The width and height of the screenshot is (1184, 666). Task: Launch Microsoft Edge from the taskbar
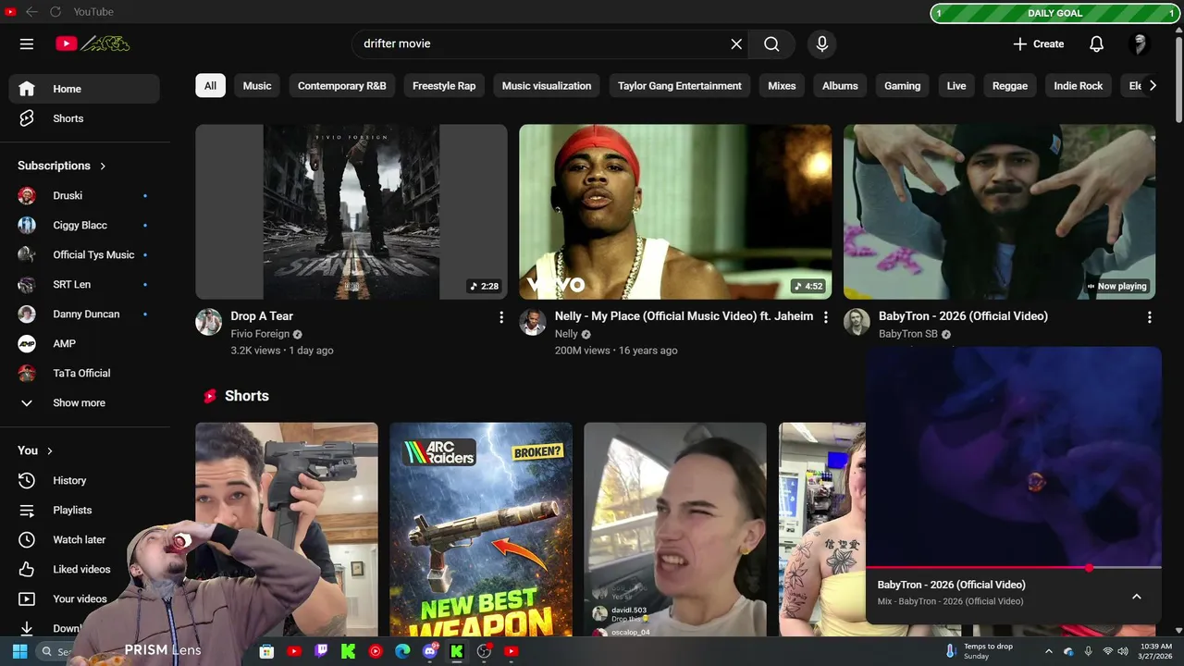[x=402, y=651]
